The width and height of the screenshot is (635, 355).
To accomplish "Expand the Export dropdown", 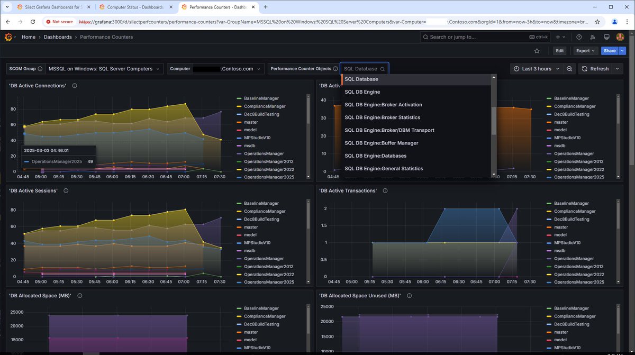I will [585, 51].
